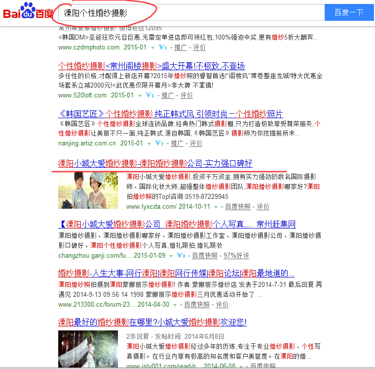Click the 97%好评 link
The height and width of the screenshot is (369, 375).
(236, 255)
